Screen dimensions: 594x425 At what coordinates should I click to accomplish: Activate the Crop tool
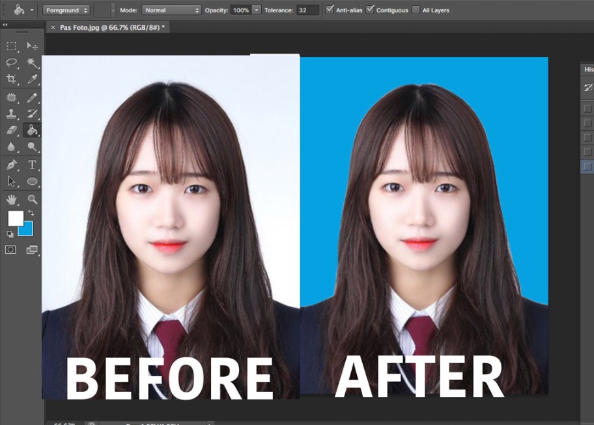click(x=10, y=79)
